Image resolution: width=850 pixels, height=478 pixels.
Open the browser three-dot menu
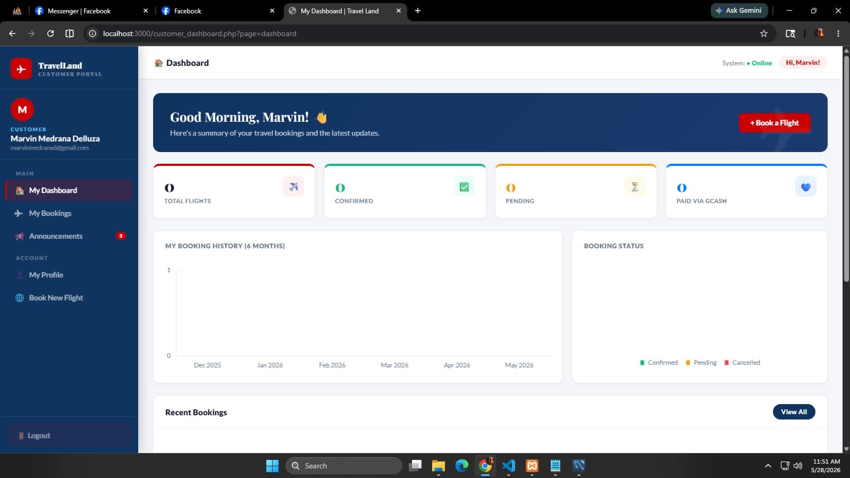838,33
